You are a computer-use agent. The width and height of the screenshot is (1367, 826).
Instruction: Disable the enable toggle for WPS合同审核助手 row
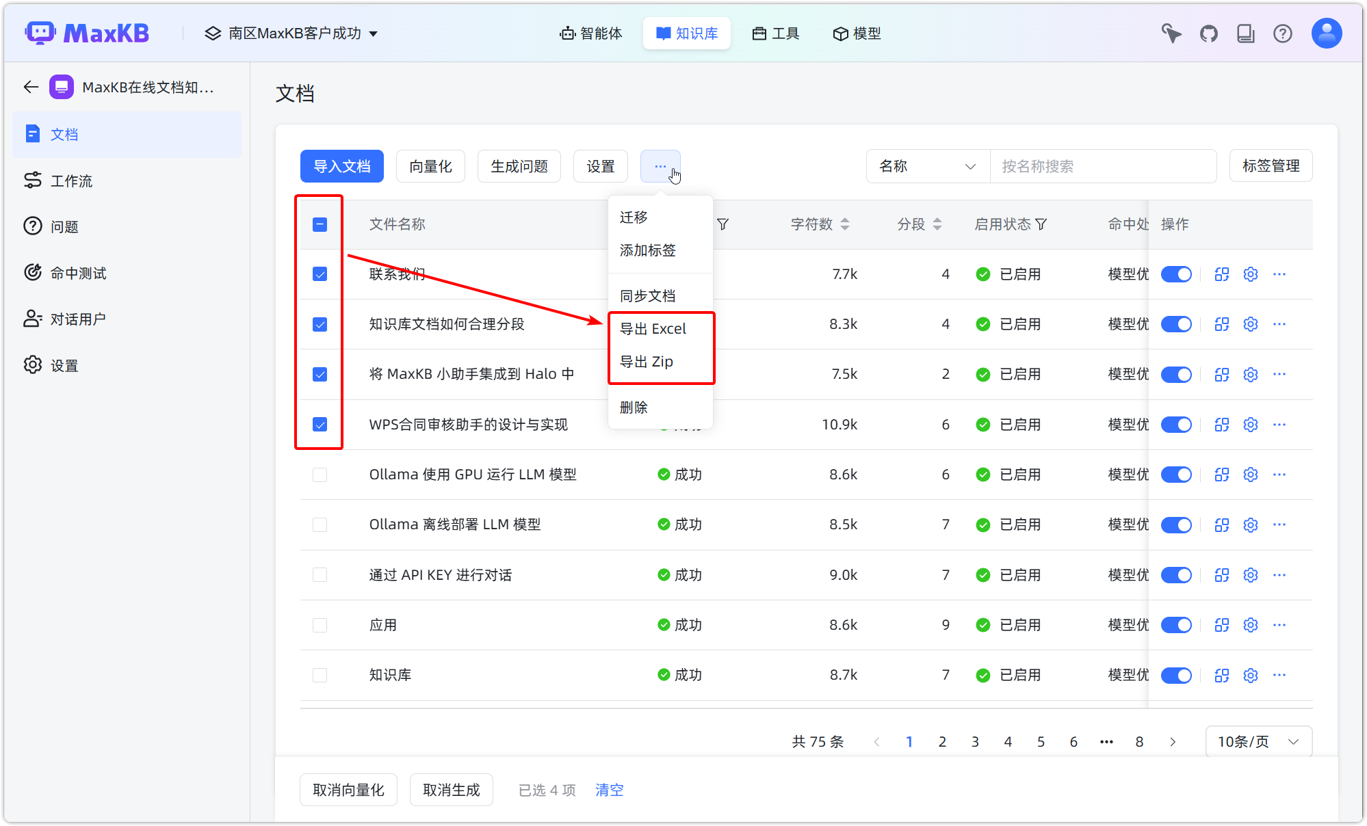coord(1176,424)
